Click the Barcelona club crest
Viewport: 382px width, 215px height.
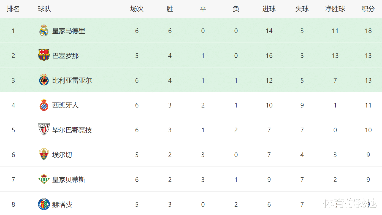click(x=44, y=55)
